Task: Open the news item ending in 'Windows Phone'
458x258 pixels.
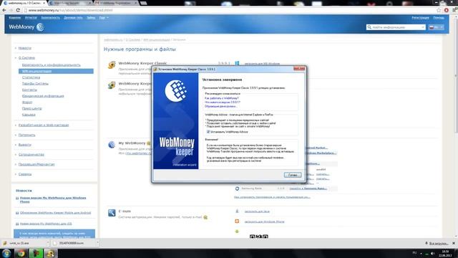Action: [53, 200]
